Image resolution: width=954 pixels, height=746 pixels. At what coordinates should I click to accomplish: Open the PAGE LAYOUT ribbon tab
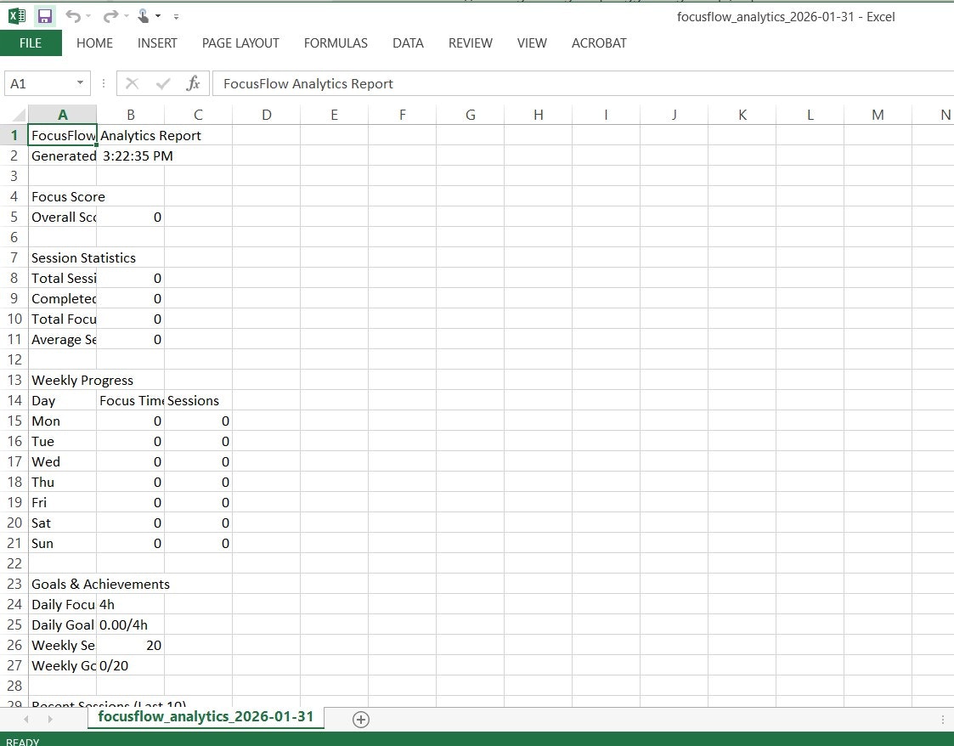click(x=240, y=43)
